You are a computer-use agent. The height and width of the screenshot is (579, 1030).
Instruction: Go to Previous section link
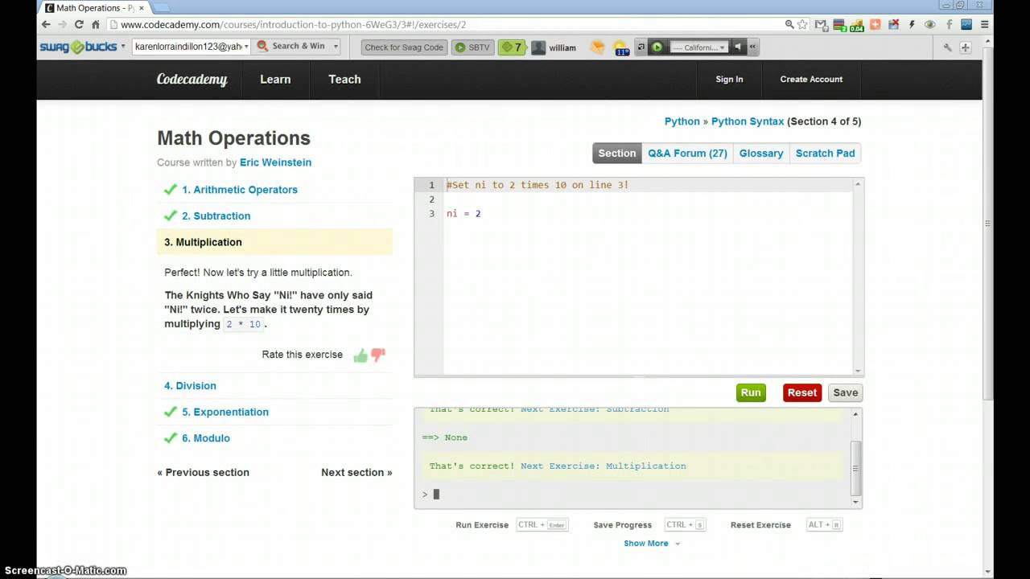(x=204, y=473)
